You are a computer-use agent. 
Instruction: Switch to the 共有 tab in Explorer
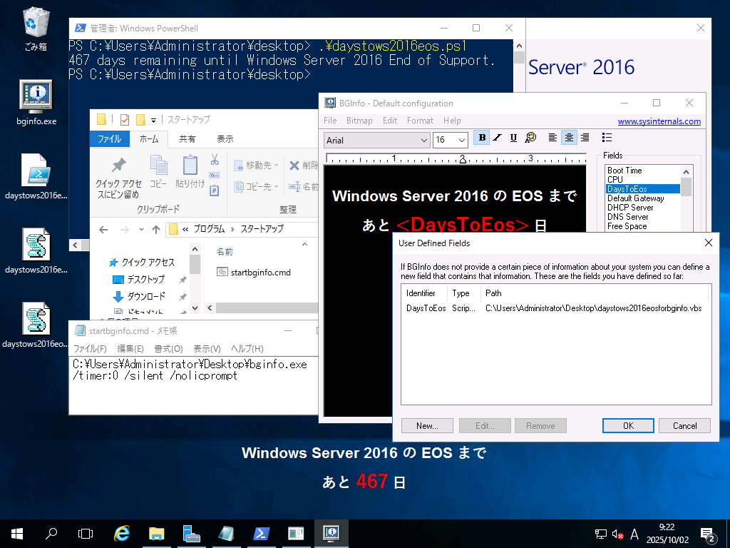(x=187, y=139)
